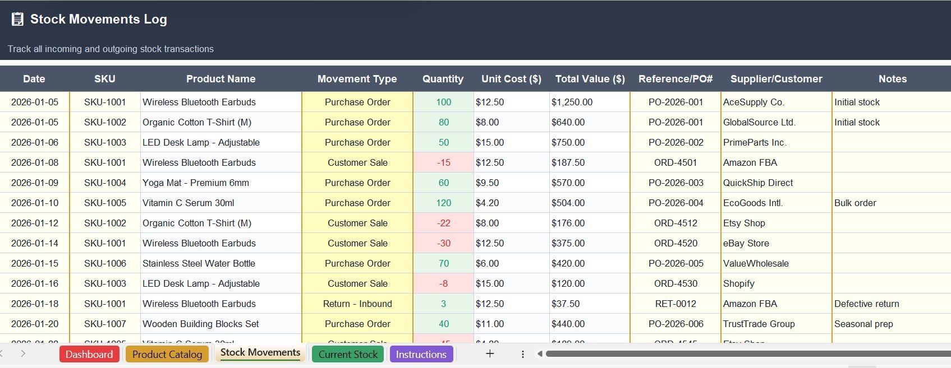This screenshot has width=951, height=368.
Task: Select Stainless Steel Water Bottle cell
Action: point(221,263)
